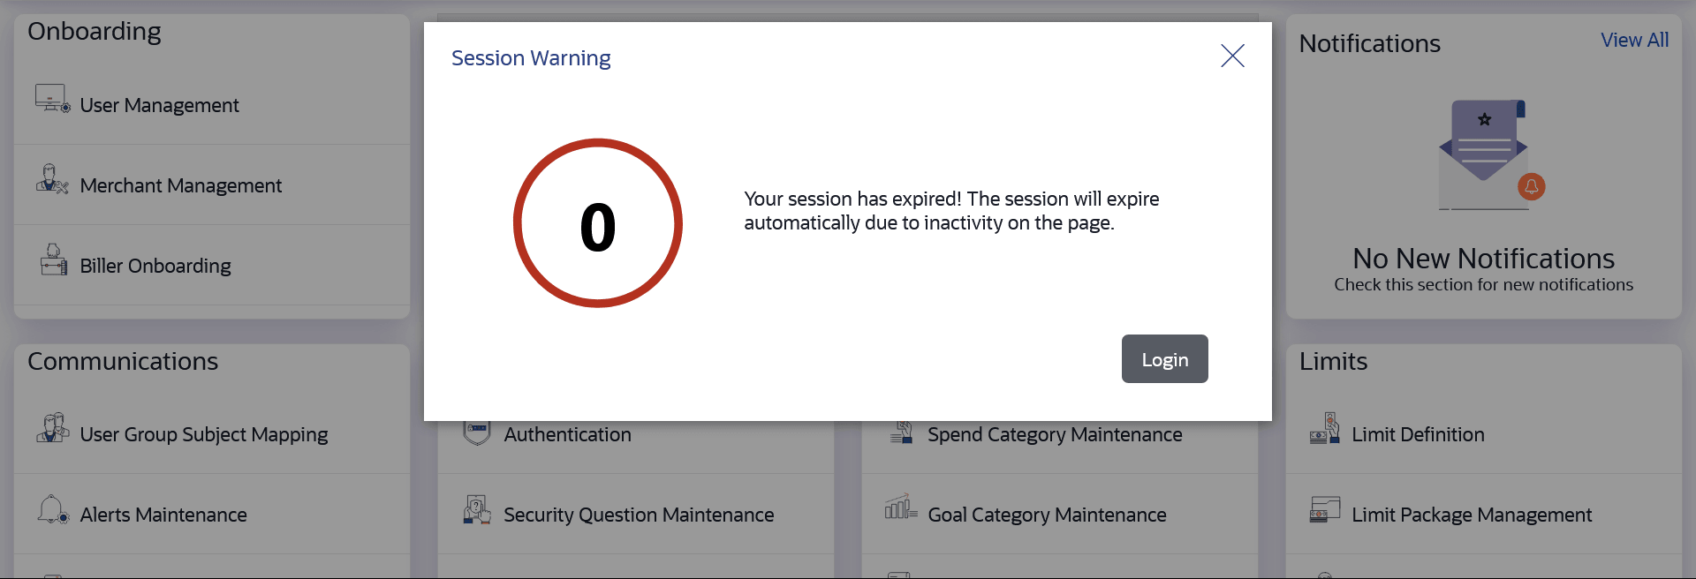The width and height of the screenshot is (1696, 579).
Task: Open the Merchant Management menu item
Action: 180,186
